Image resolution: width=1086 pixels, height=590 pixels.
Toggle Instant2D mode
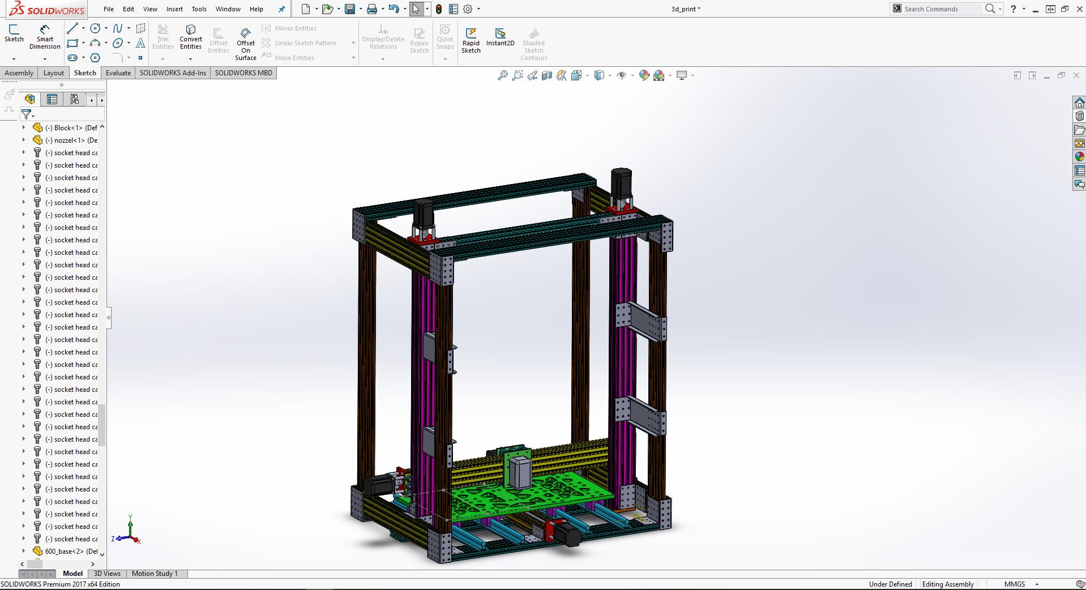pos(500,37)
